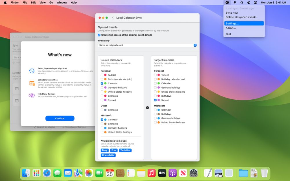Select About… in the menu
This screenshot has height=181, width=290.
click(x=231, y=28)
